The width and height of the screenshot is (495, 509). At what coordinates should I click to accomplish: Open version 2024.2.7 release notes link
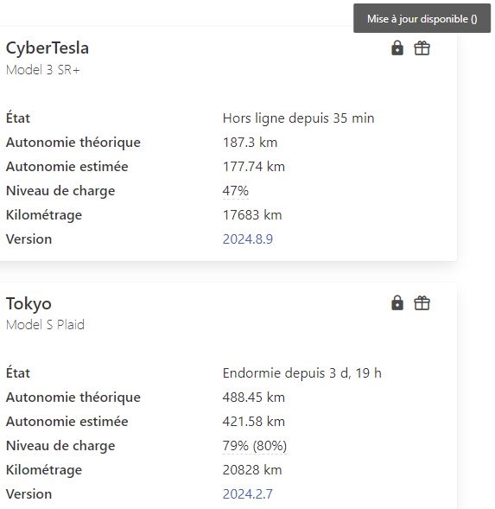248,494
